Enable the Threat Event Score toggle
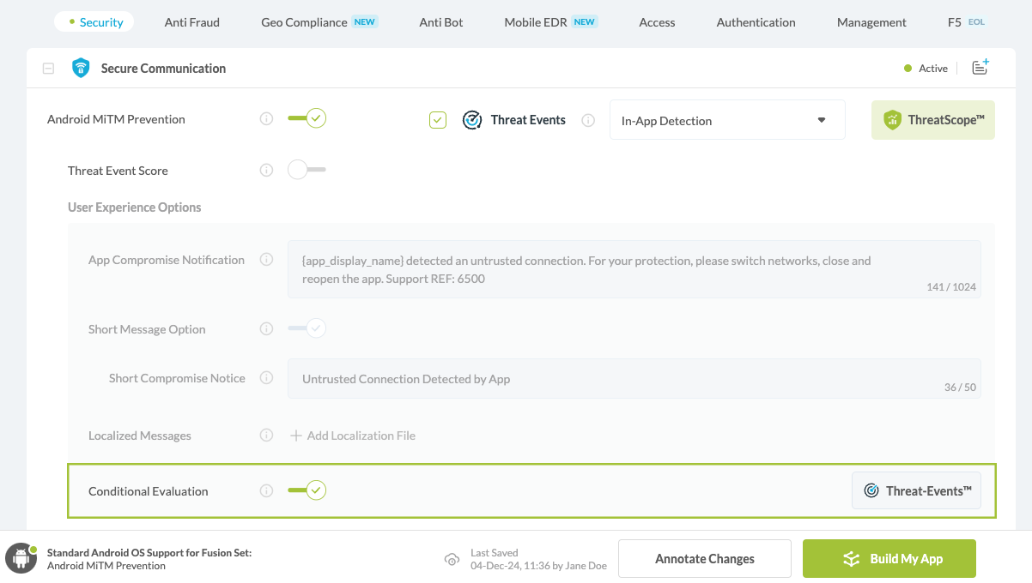The width and height of the screenshot is (1032, 583). (x=307, y=170)
